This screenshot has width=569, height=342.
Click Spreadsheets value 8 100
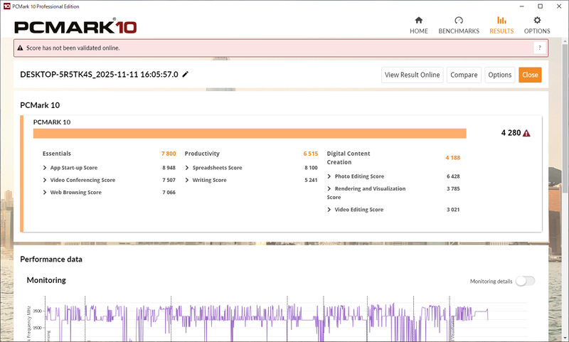pyautogui.click(x=311, y=168)
